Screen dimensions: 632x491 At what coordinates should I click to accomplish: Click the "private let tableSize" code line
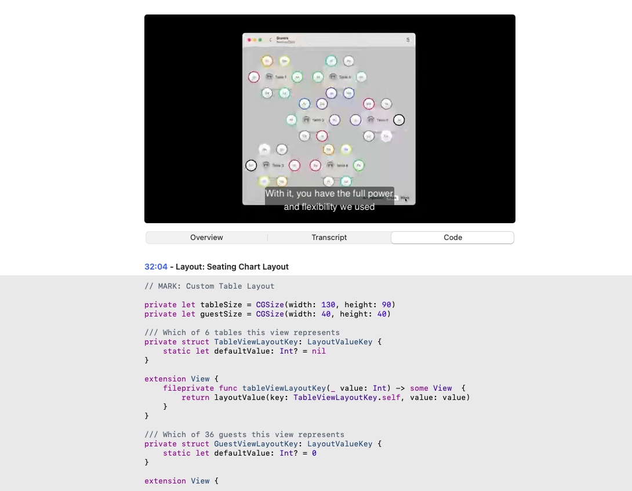coord(270,305)
